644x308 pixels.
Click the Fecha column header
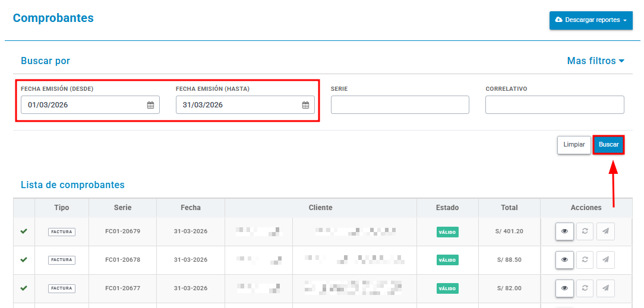coord(191,208)
